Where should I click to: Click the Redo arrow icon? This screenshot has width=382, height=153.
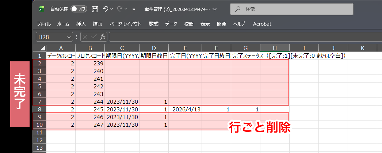tap(120, 9)
